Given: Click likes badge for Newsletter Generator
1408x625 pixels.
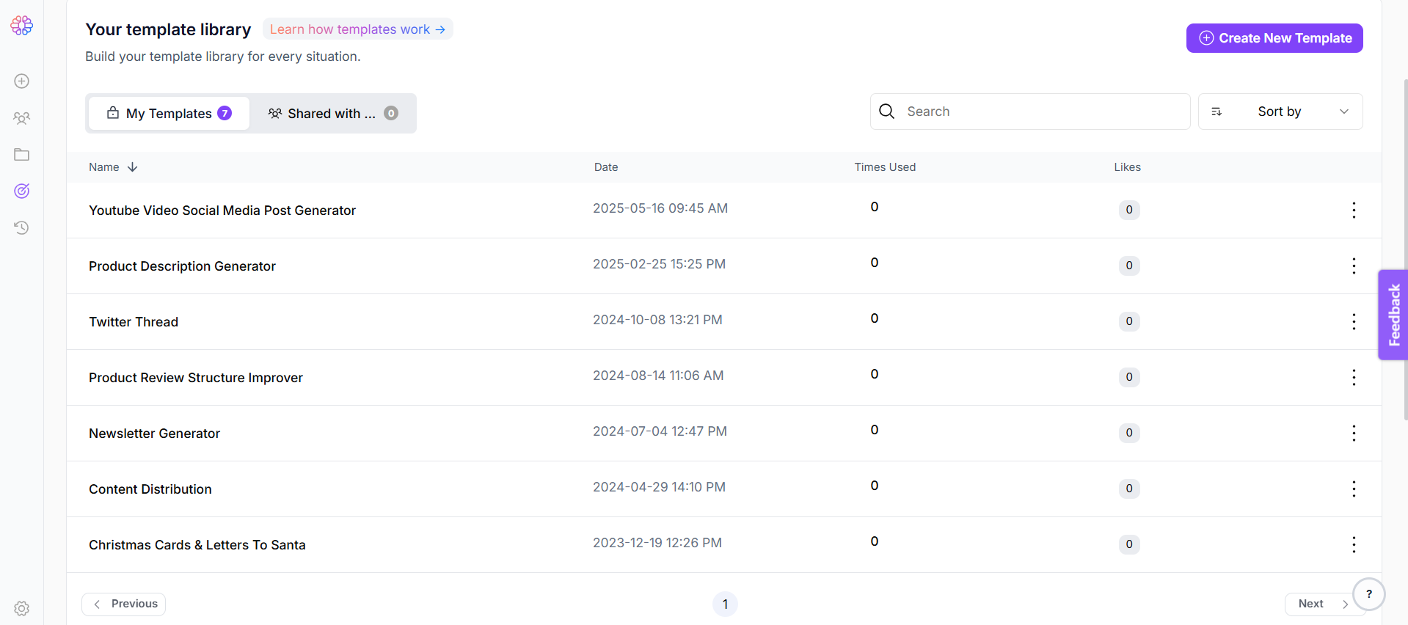Looking at the screenshot, I should (1129, 433).
